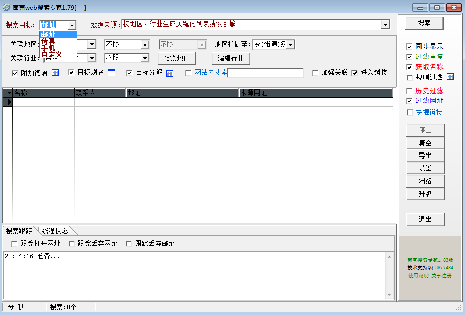This screenshot has height=315, width=465.
Task: Enable the 规则过滤 checkbox
Action: coord(410,78)
